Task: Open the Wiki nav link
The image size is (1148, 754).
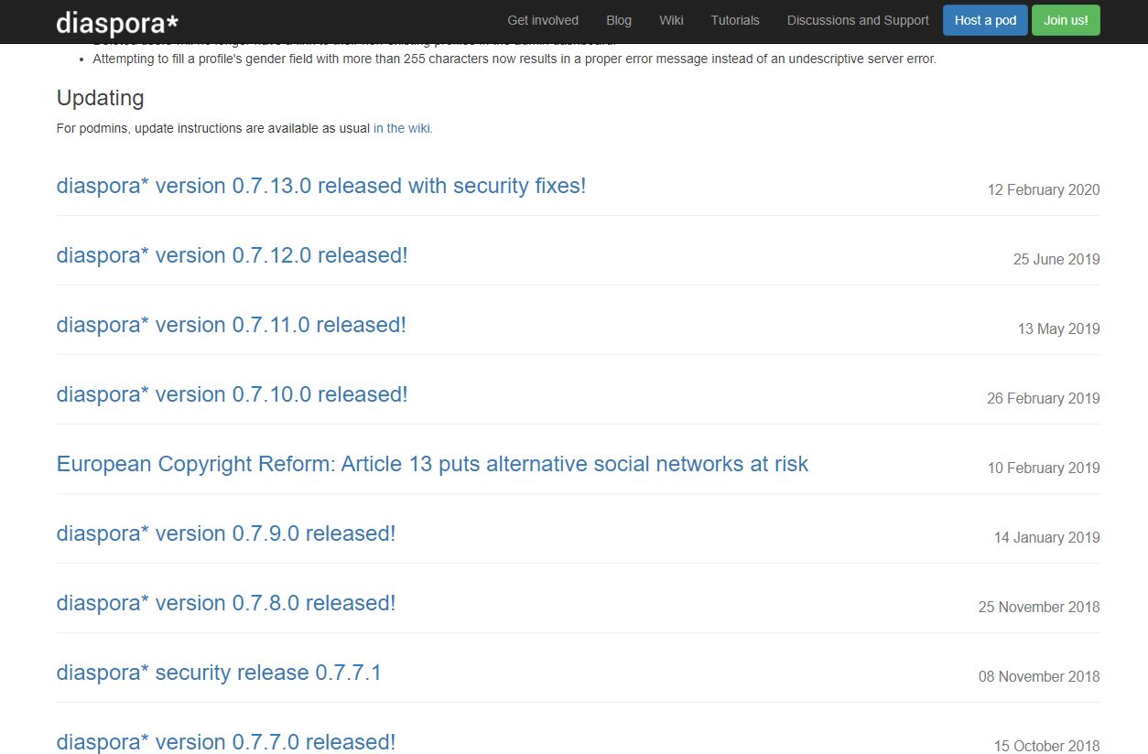Action: click(671, 20)
